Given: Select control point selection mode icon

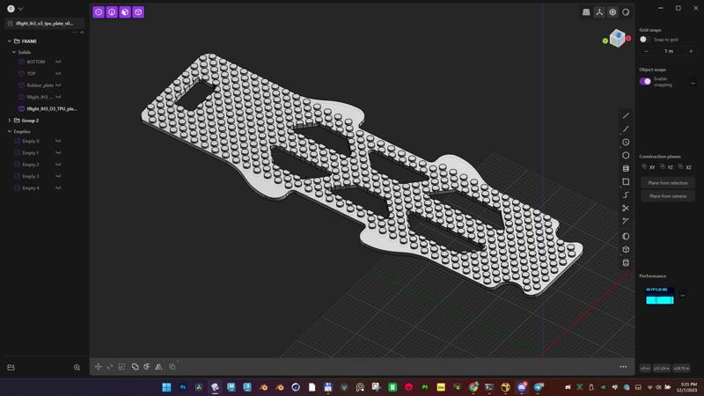Looking at the screenshot, I should [99, 12].
